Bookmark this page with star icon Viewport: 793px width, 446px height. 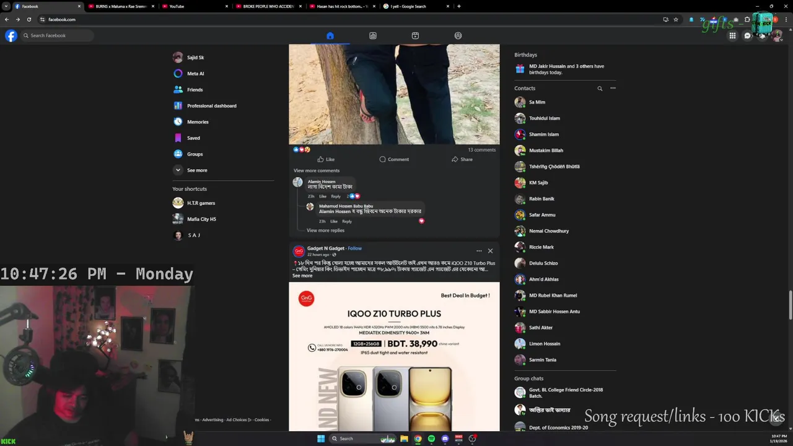tap(676, 19)
